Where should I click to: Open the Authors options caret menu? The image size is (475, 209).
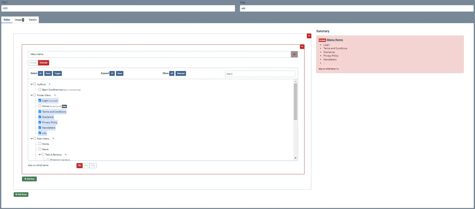[x=50, y=84]
